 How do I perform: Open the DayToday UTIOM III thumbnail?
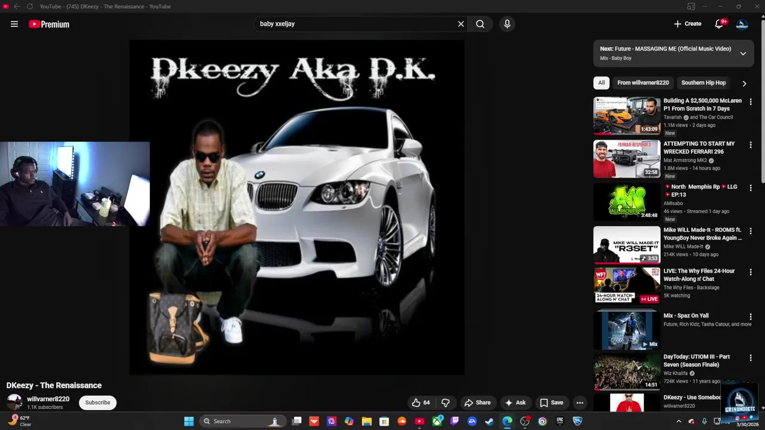click(x=627, y=372)
